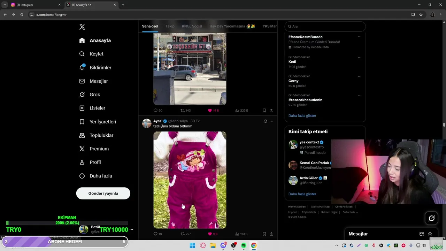Open Premium page
This screenshot has height=251, width=446.
[x=94, y=149]
